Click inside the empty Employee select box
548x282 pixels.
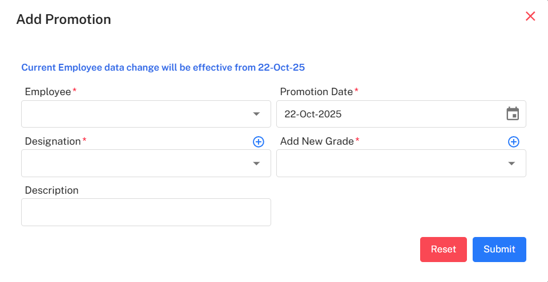tap(134, 115)
